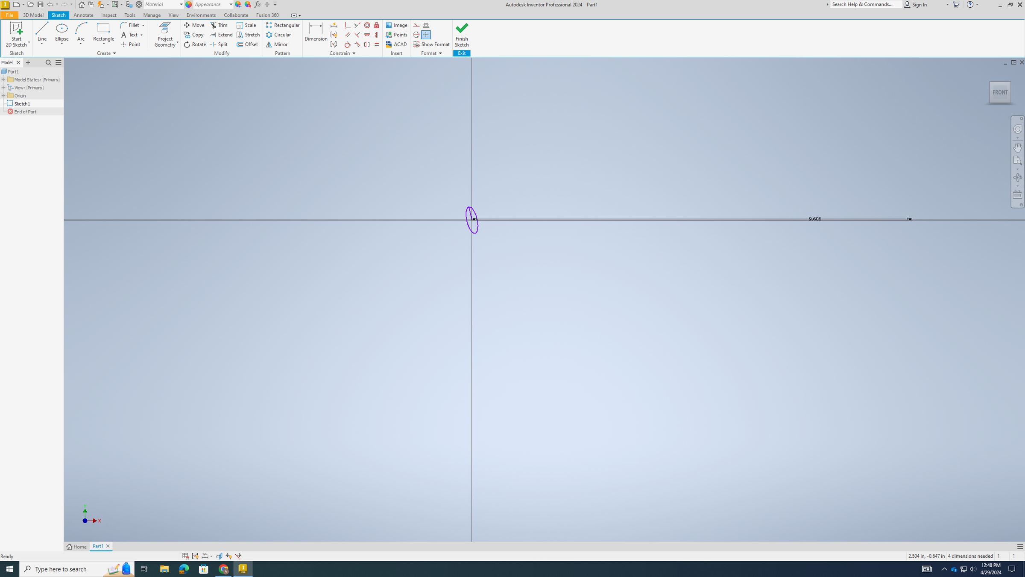The height and width of the screenshot is (577, 1025).
Task: Activate Project Geometry tool
Action: click(165, 34)
